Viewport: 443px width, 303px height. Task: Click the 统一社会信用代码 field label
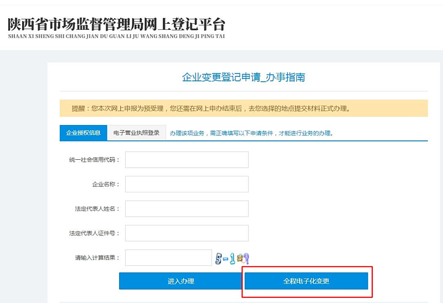click(x=94, y=160)
